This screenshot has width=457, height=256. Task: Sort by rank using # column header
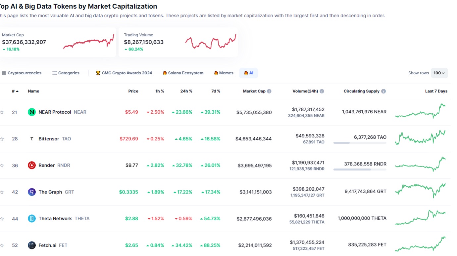click(x=15, y=91)
